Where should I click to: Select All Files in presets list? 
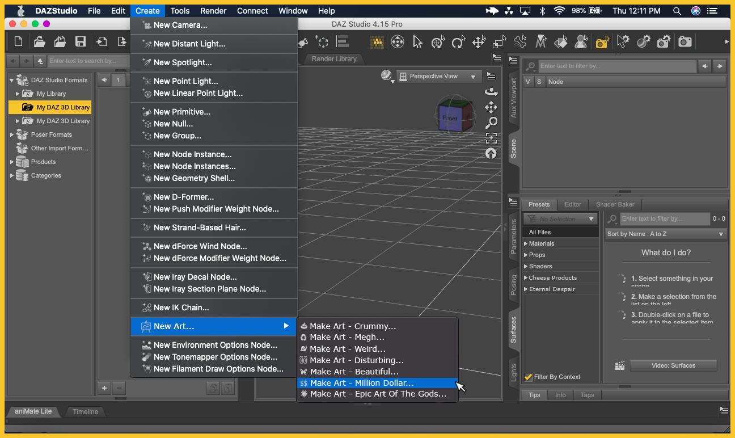pyautogui.click(x=560, y=232)
